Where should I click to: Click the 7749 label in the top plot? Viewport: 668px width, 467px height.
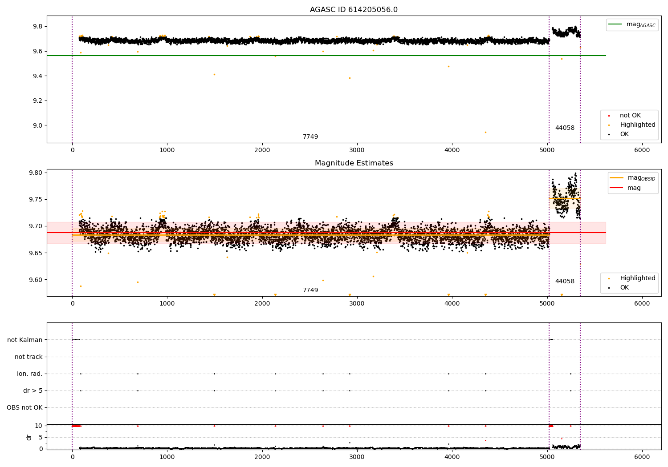310,137
